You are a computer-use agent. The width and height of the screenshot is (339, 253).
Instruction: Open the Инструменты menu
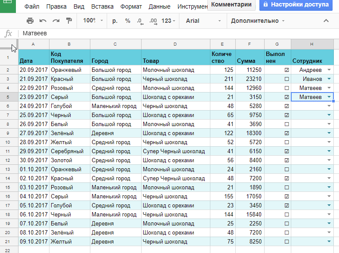pos(192,6)
